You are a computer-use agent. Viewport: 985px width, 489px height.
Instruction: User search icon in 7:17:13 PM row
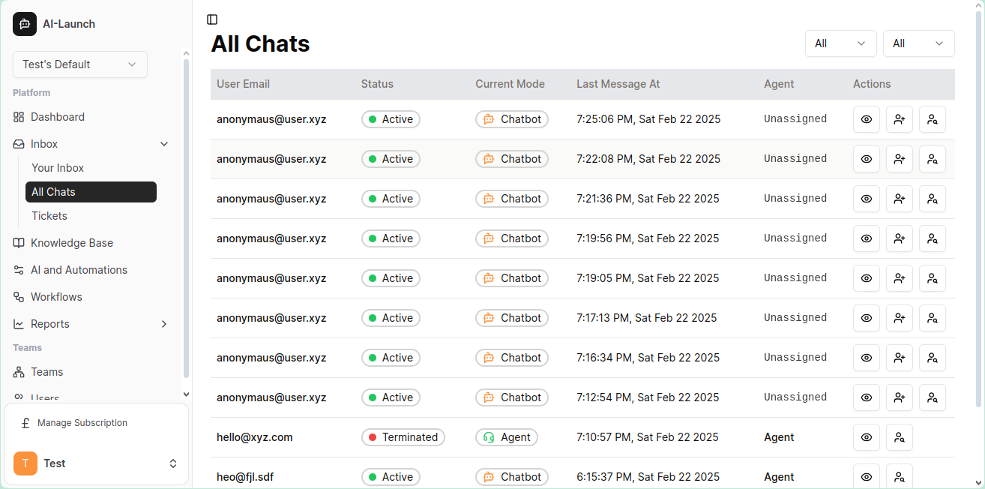tap(933, 318)
